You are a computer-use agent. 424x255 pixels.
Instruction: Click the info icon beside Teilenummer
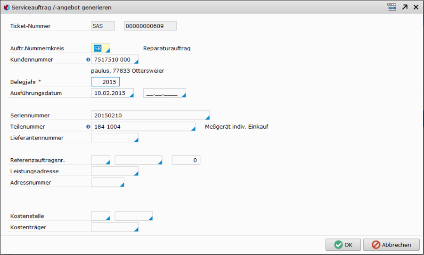pos(88,126)
